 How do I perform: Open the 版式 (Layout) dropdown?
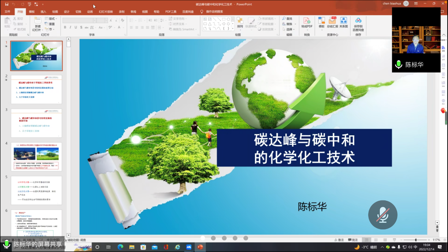pyautogui.click(x=52, y=19)
